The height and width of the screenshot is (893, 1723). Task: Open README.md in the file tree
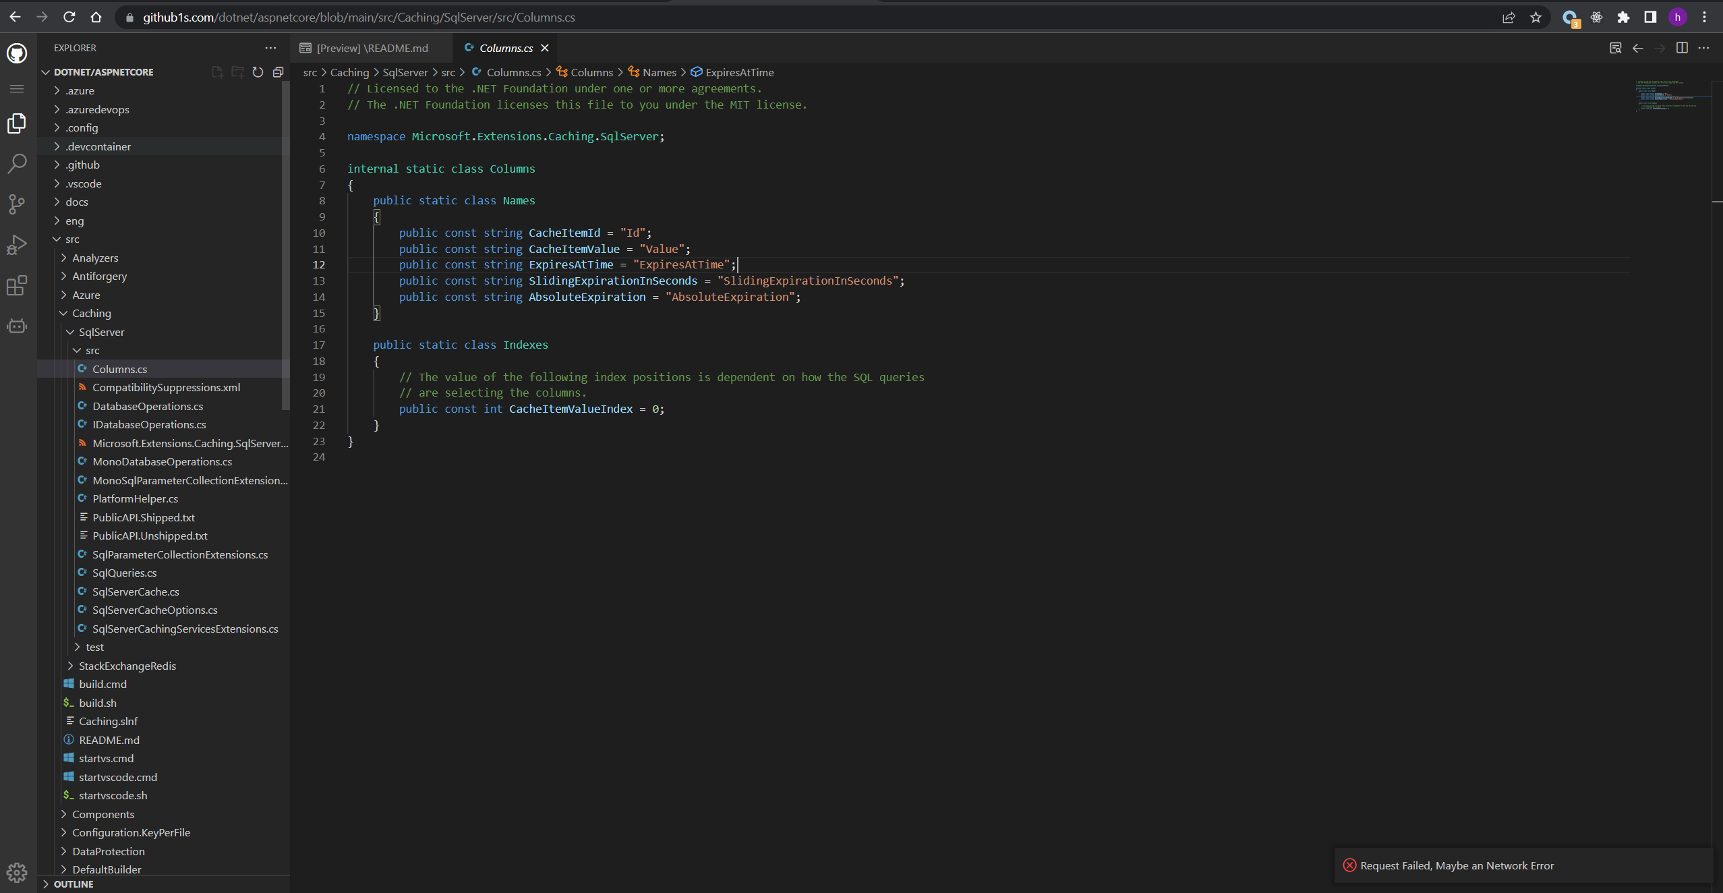click(163, 740)
